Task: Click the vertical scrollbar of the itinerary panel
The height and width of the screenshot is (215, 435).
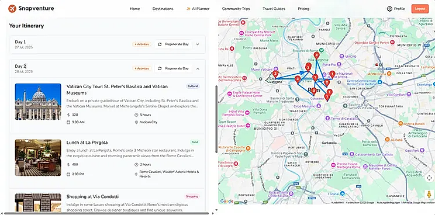Action: pyautogui.click(x=216, y=119)
